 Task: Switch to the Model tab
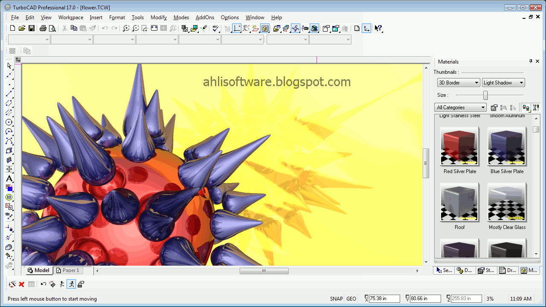38,270
